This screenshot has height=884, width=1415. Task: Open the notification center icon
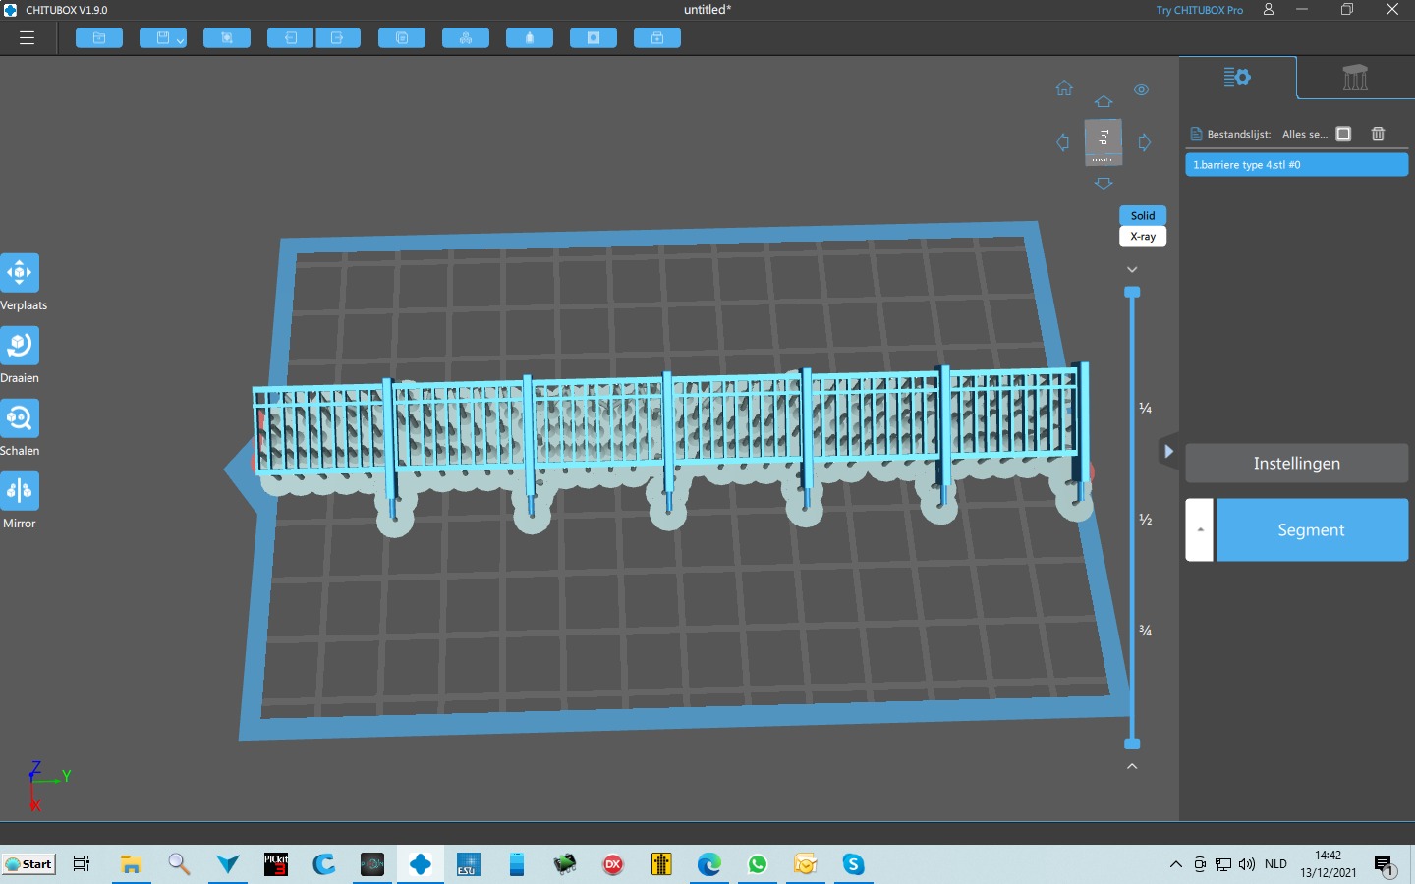coord(1386,865)
